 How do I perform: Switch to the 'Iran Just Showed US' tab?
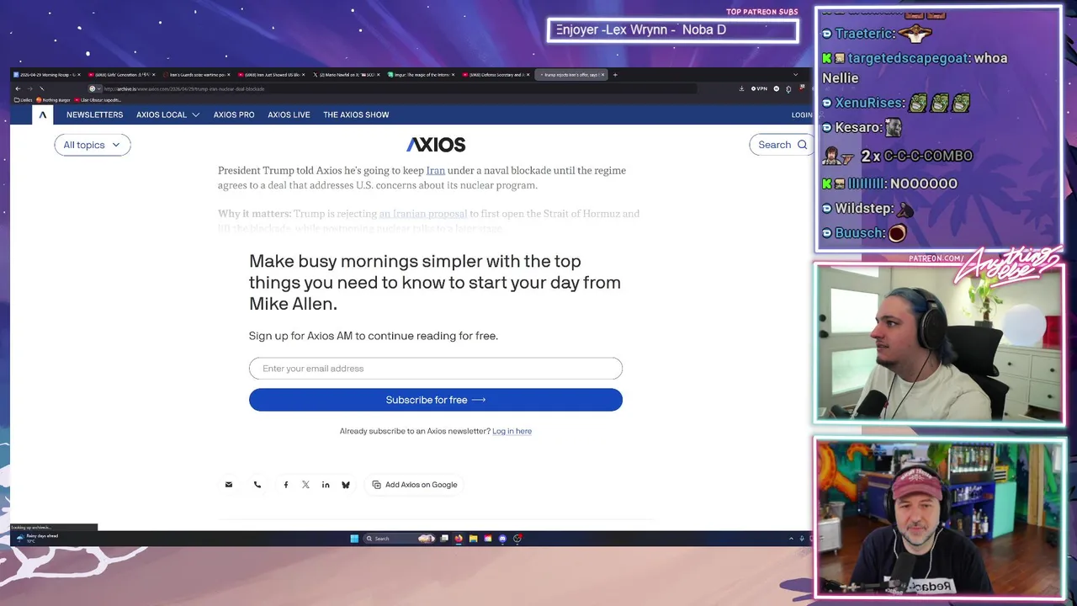tap(272, 75)
